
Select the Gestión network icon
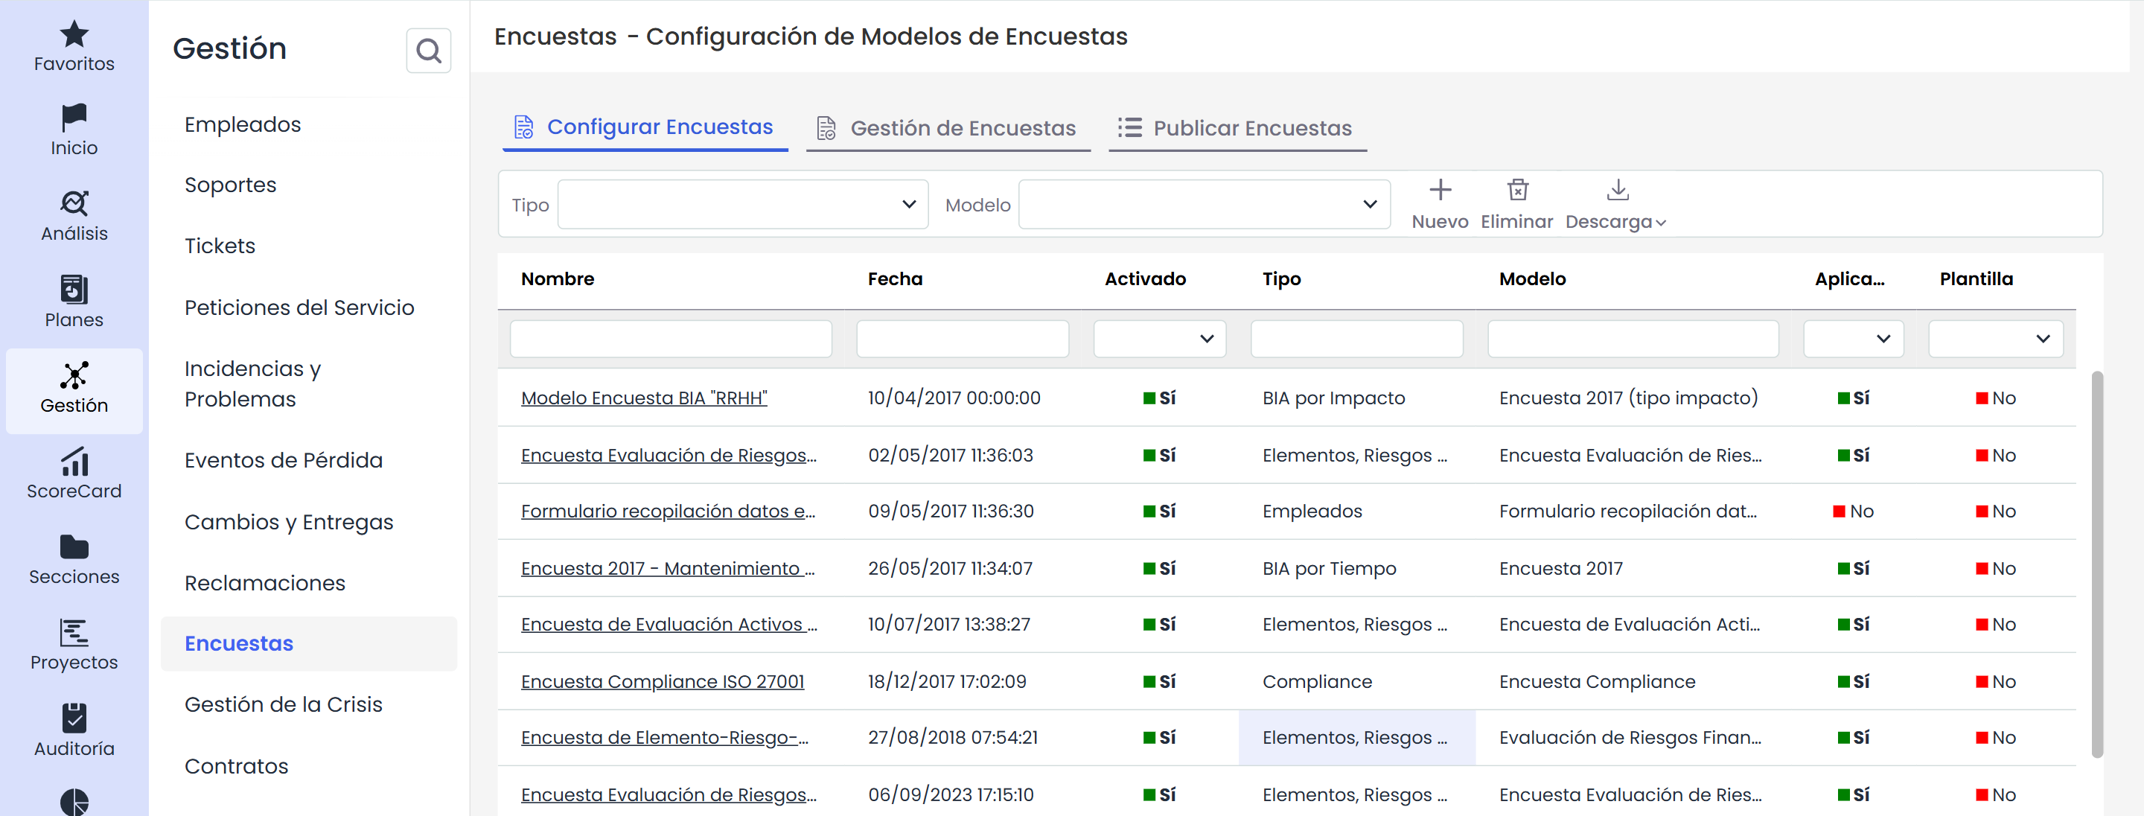74,375
